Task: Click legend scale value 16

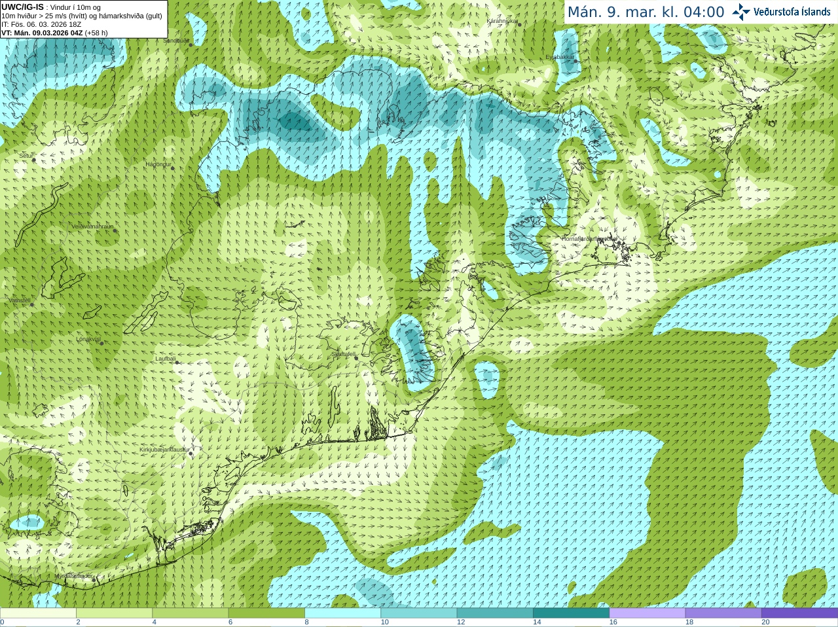Action: click(x=613, y=622)
